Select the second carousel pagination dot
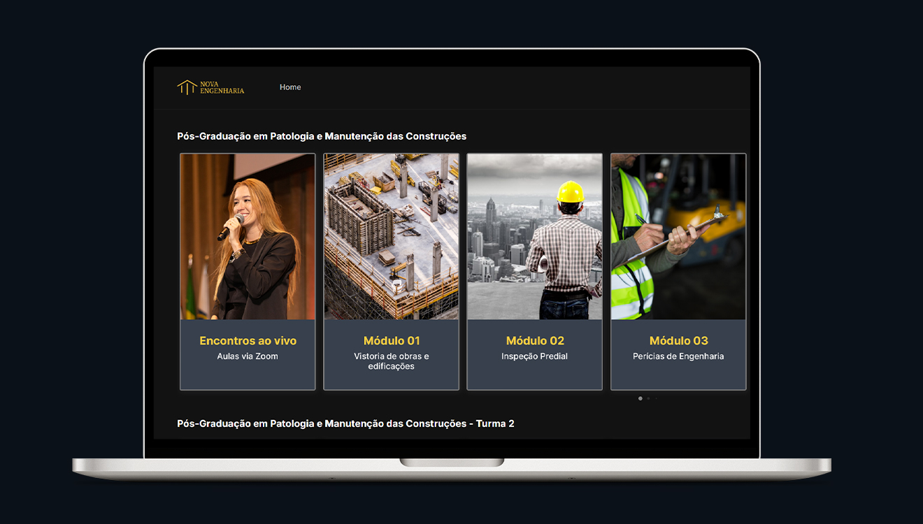923x524 pixels. pyautogui.click(x=648, y=398)
